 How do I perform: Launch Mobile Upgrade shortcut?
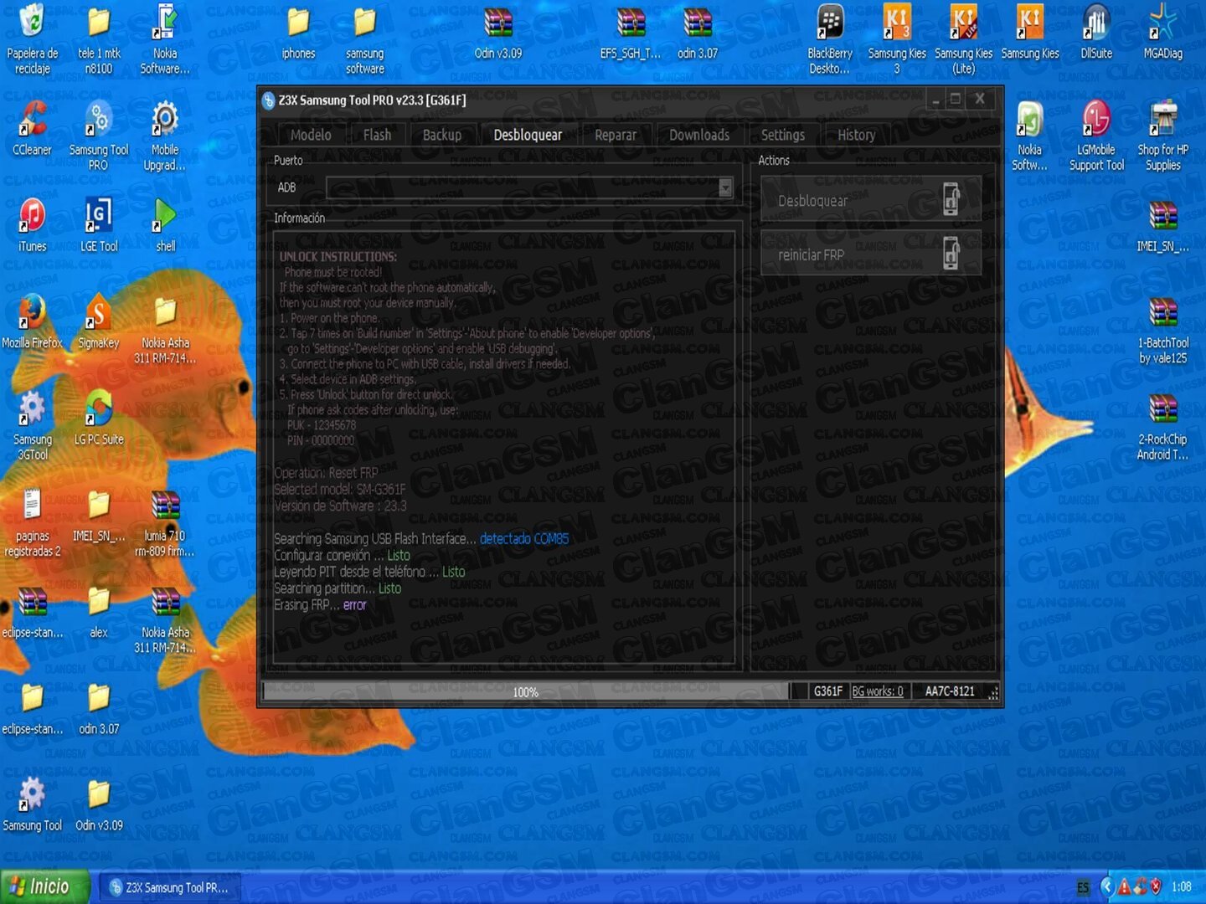click(165, 136)
